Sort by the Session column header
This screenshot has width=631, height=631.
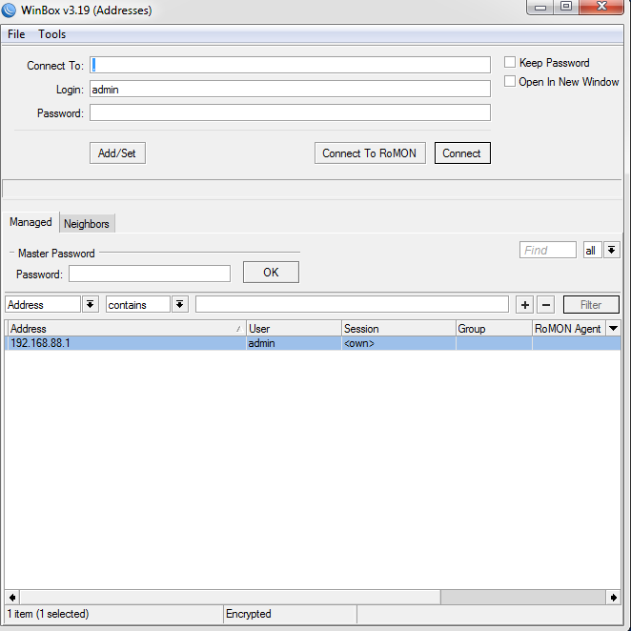tap(398, 329)
